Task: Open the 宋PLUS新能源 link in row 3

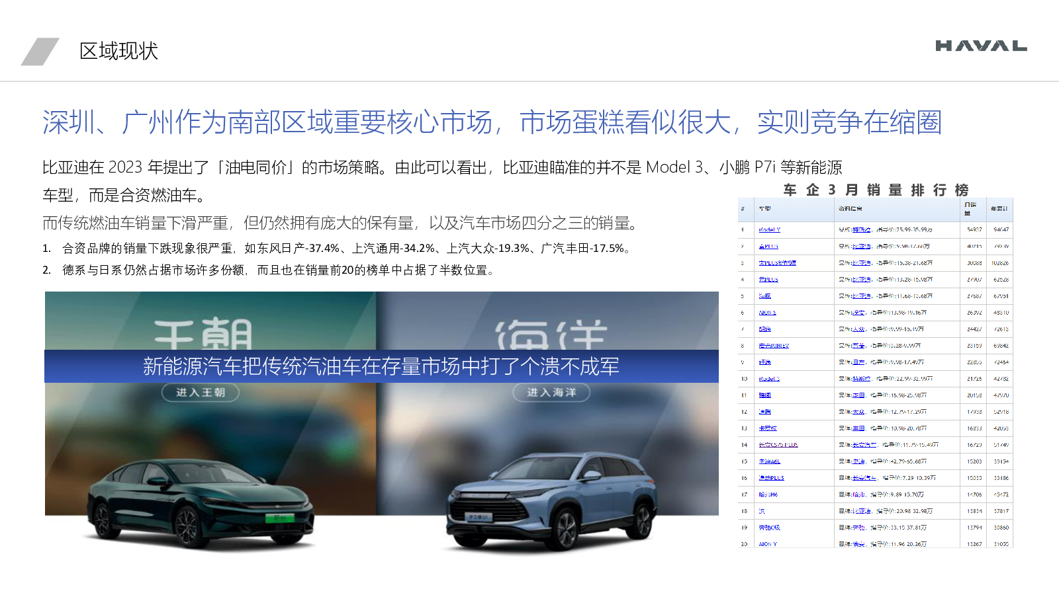Action: point(777,262)
